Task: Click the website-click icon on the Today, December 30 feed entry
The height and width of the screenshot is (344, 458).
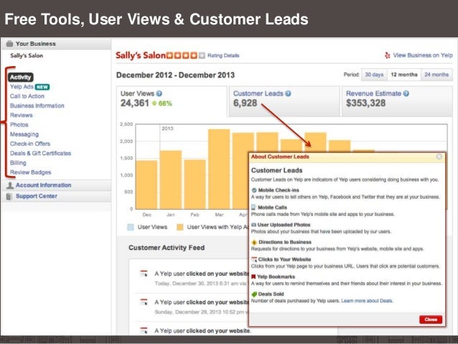Action: (x=144, y=274)
